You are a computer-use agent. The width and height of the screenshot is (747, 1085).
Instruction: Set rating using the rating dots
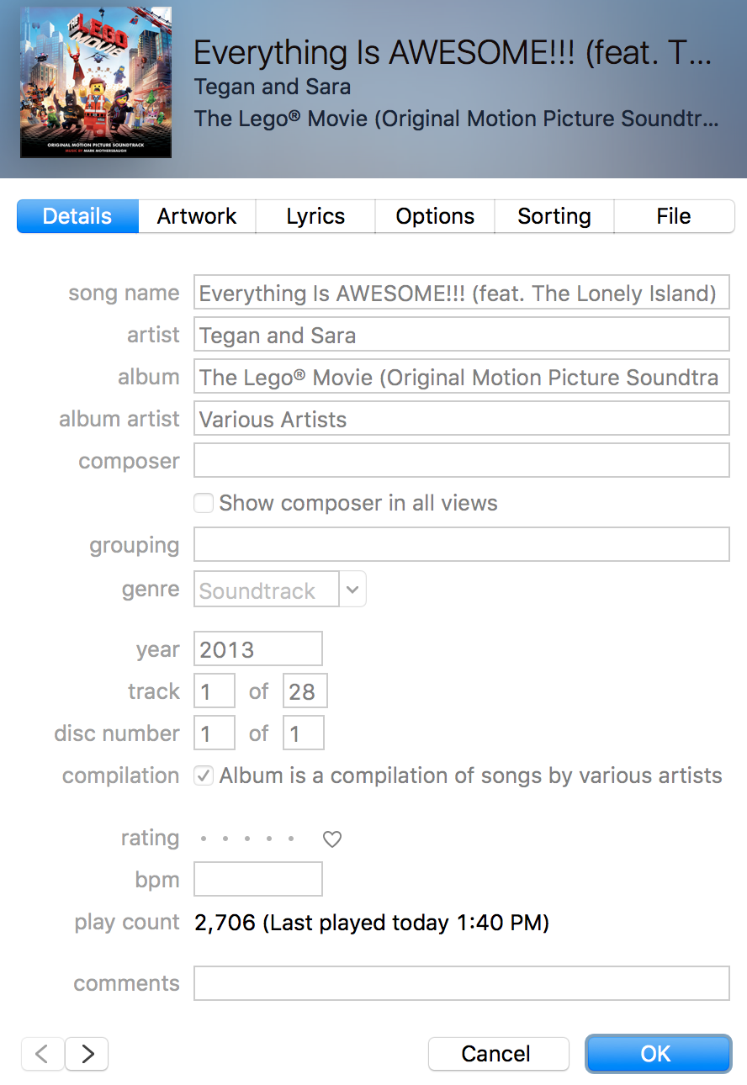pyautogui.click(x=247, y=839)
